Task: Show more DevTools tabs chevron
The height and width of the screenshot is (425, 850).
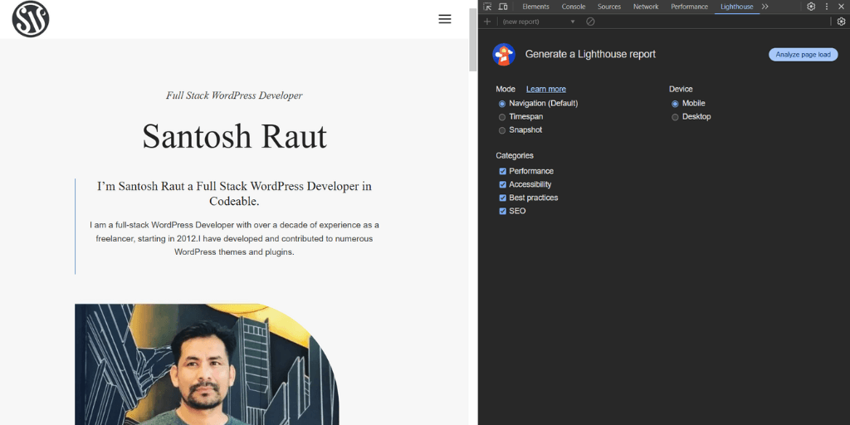Action: pyautogui.click(x=765, y=7)
